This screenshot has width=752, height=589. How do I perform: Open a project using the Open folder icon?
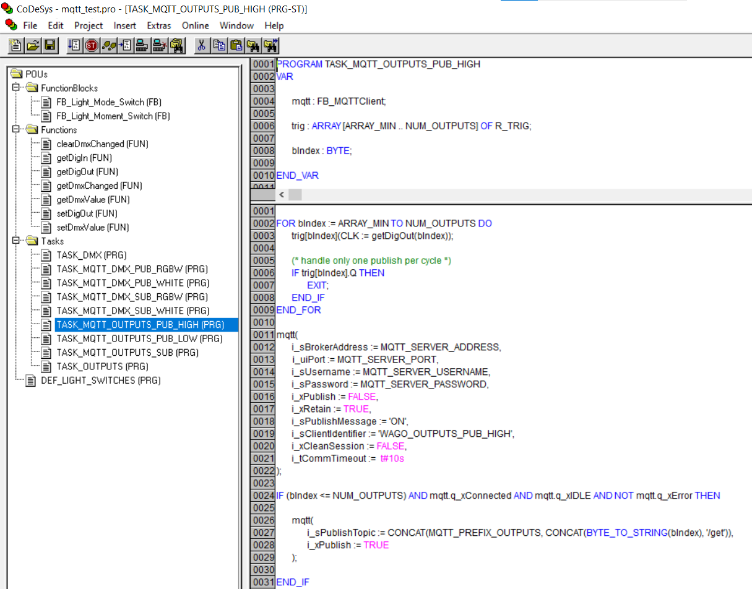[x=32, y=45]
